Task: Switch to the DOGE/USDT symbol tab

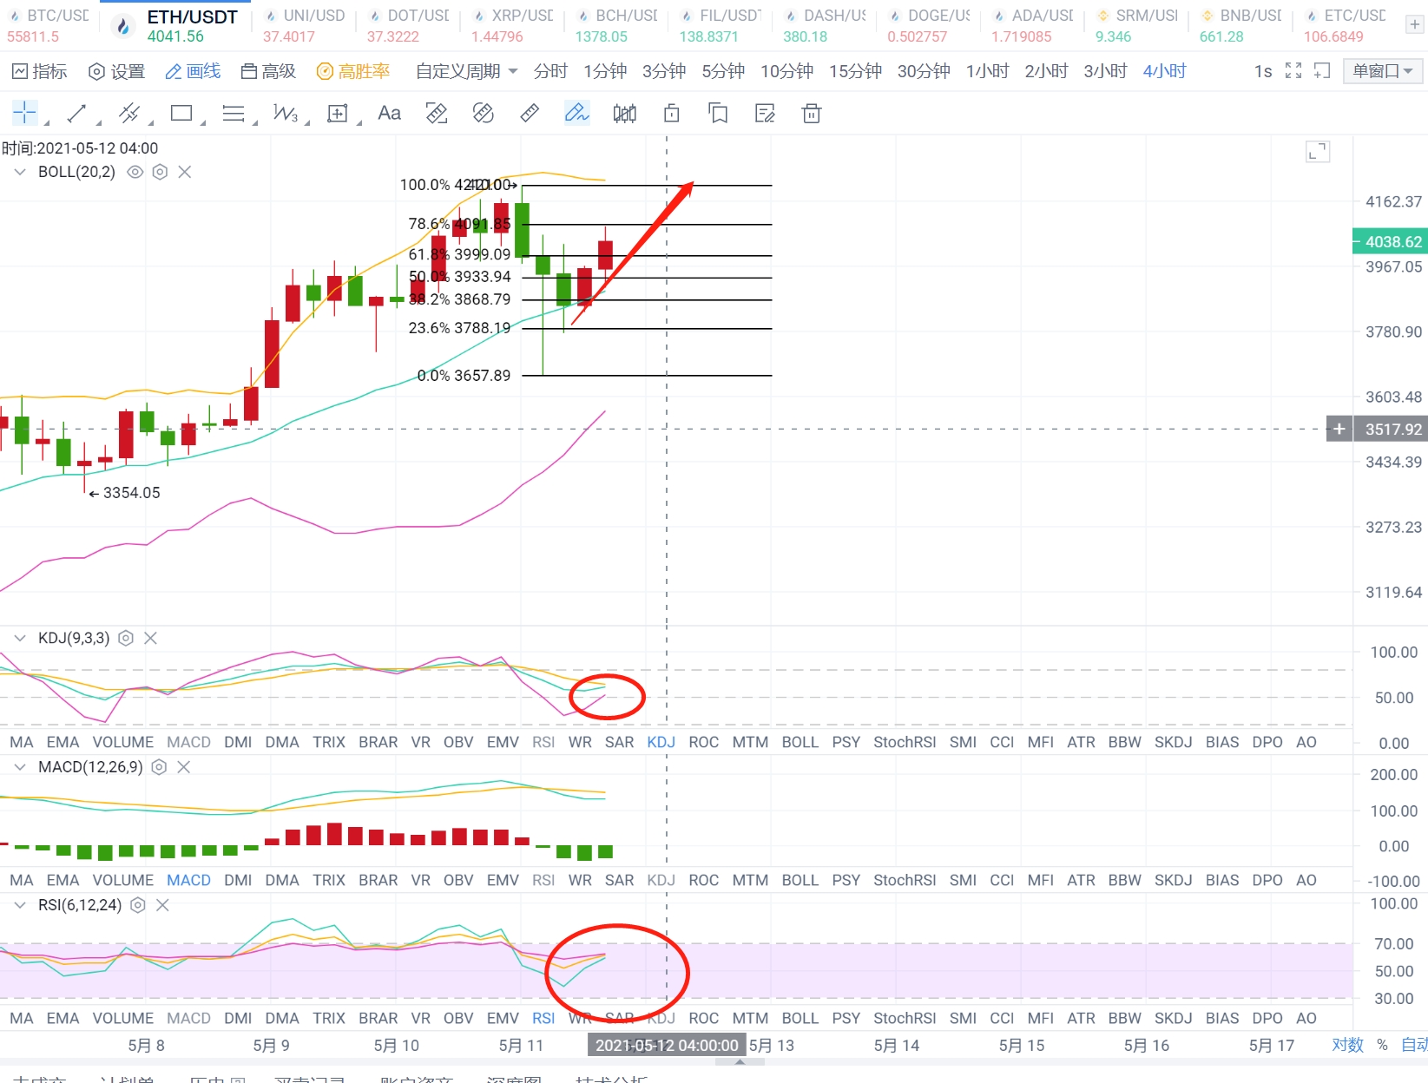Action: tap(929, 26)
